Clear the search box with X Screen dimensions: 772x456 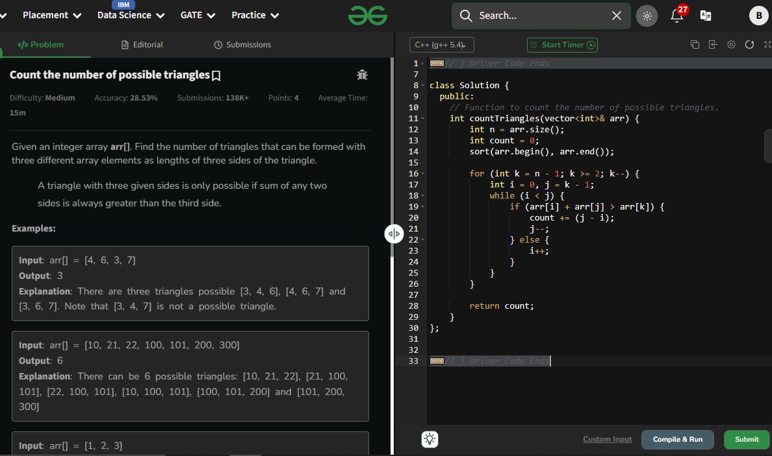click(617, 16)
